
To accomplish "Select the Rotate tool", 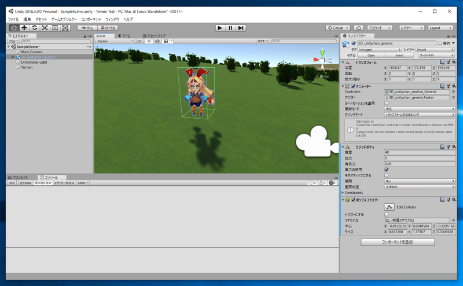I will [x=35, y=28].
